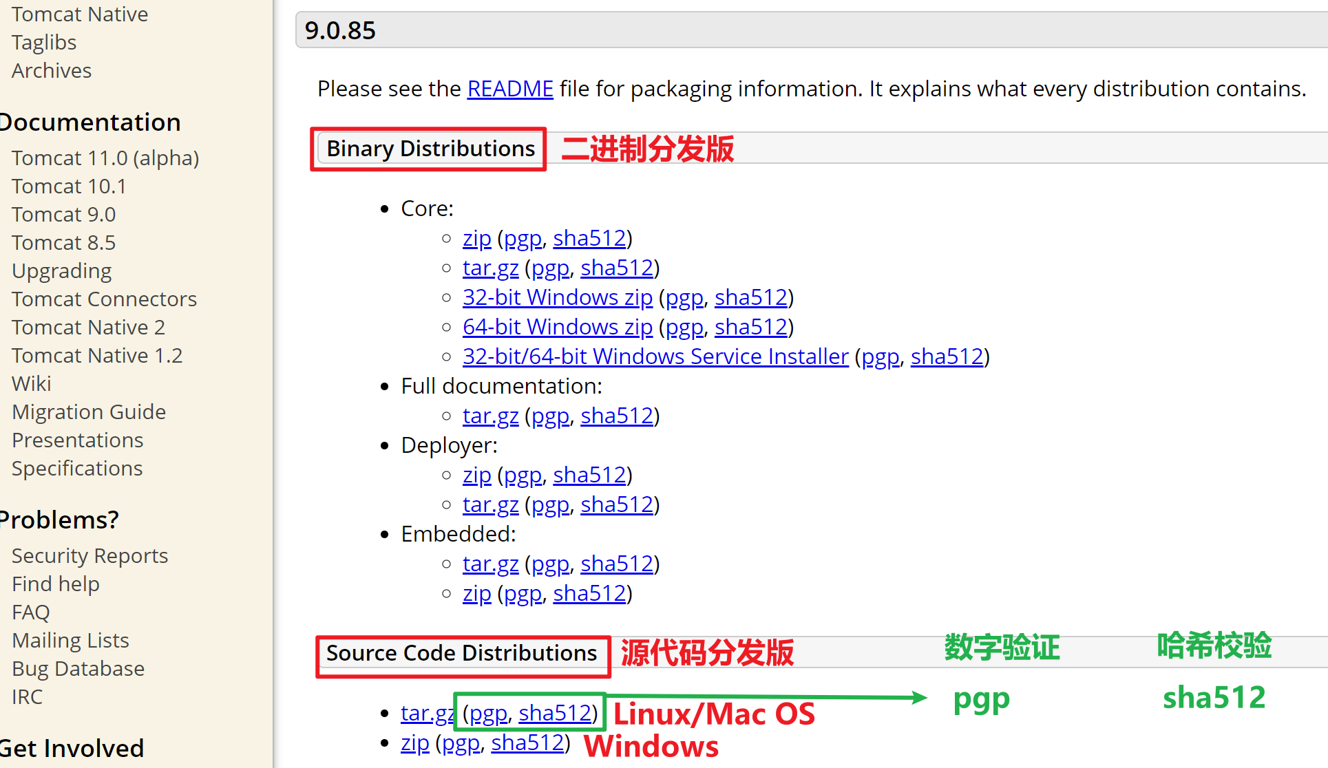1328x768 pixels.
Task: Open Taglibs sidebar link
Action: click(x=44, y=42)
